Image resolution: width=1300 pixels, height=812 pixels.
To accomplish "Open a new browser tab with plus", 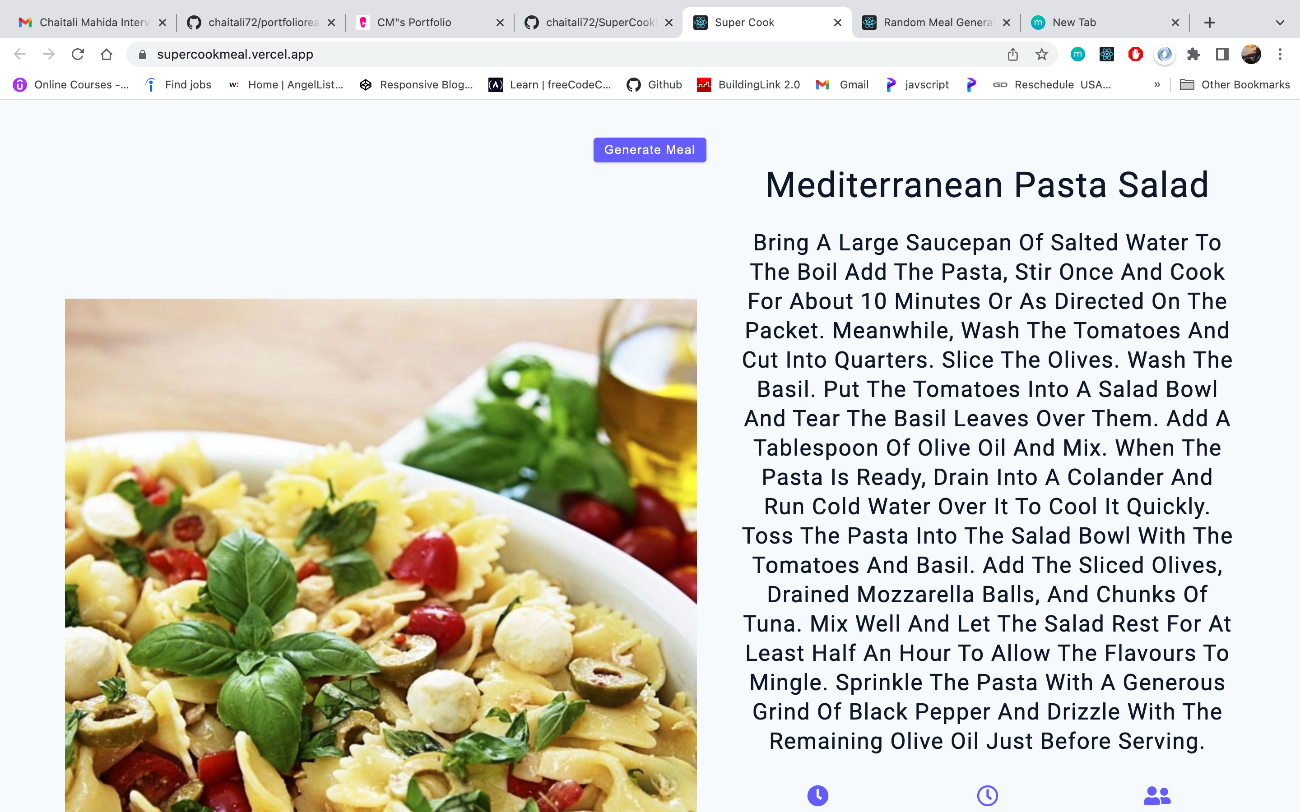I will (1209, 23).
